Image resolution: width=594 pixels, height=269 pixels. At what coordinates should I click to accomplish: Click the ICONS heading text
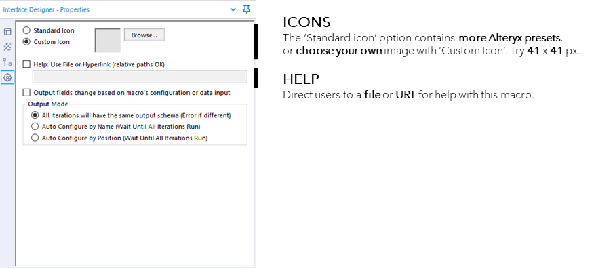point(306,22)
